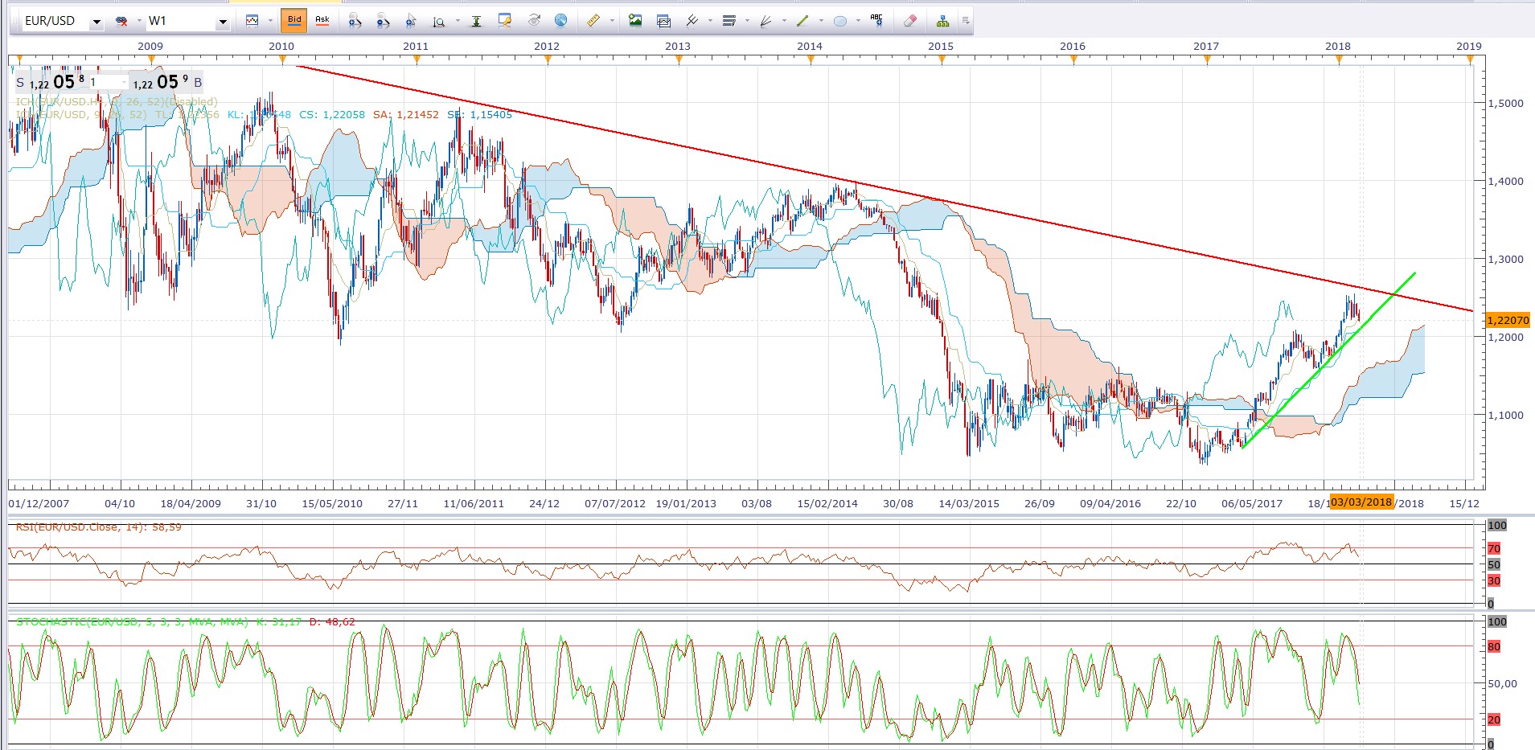Expand the chart link options arrow
Viewport: 1535px width, 750px height.
139,21
